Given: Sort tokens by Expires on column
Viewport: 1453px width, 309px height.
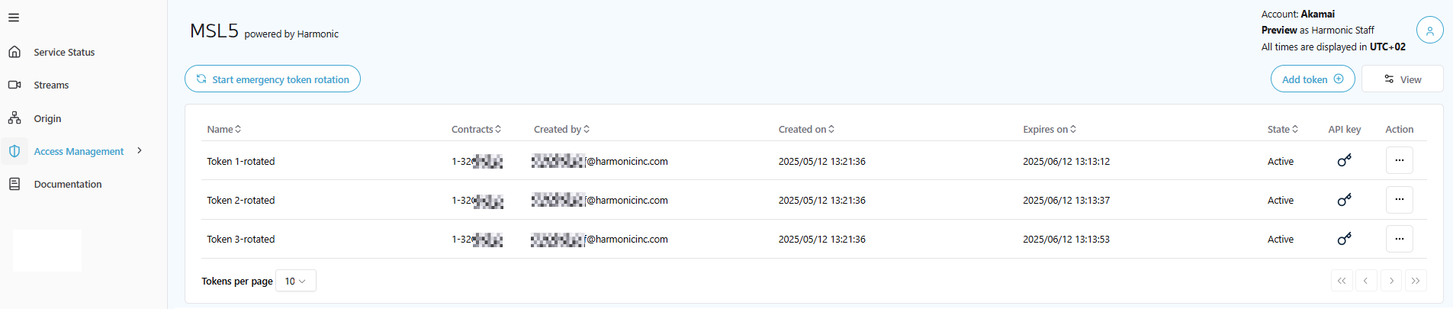Looking at the screenshot, I should (x=1050, y=130).
